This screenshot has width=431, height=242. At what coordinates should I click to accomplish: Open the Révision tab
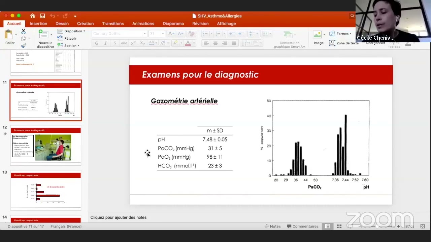(x=200, y=24)
